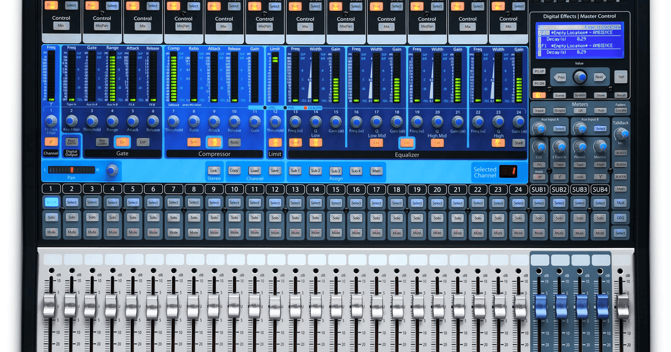Select the phase invert (ø) Channel icon
This screenshot has height=352, width=671.
pos(51,141)
